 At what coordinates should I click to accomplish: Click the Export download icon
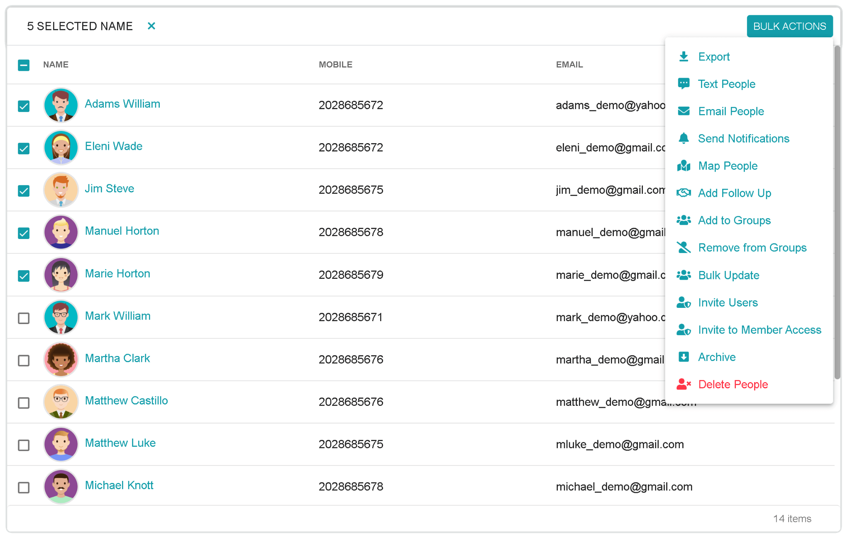pos(684,56)
